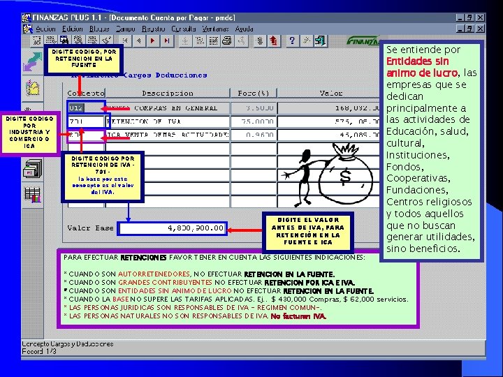This screenshot has width=503, height=377.
Task: Go to the previous record arrow
Action: (139, 40)
